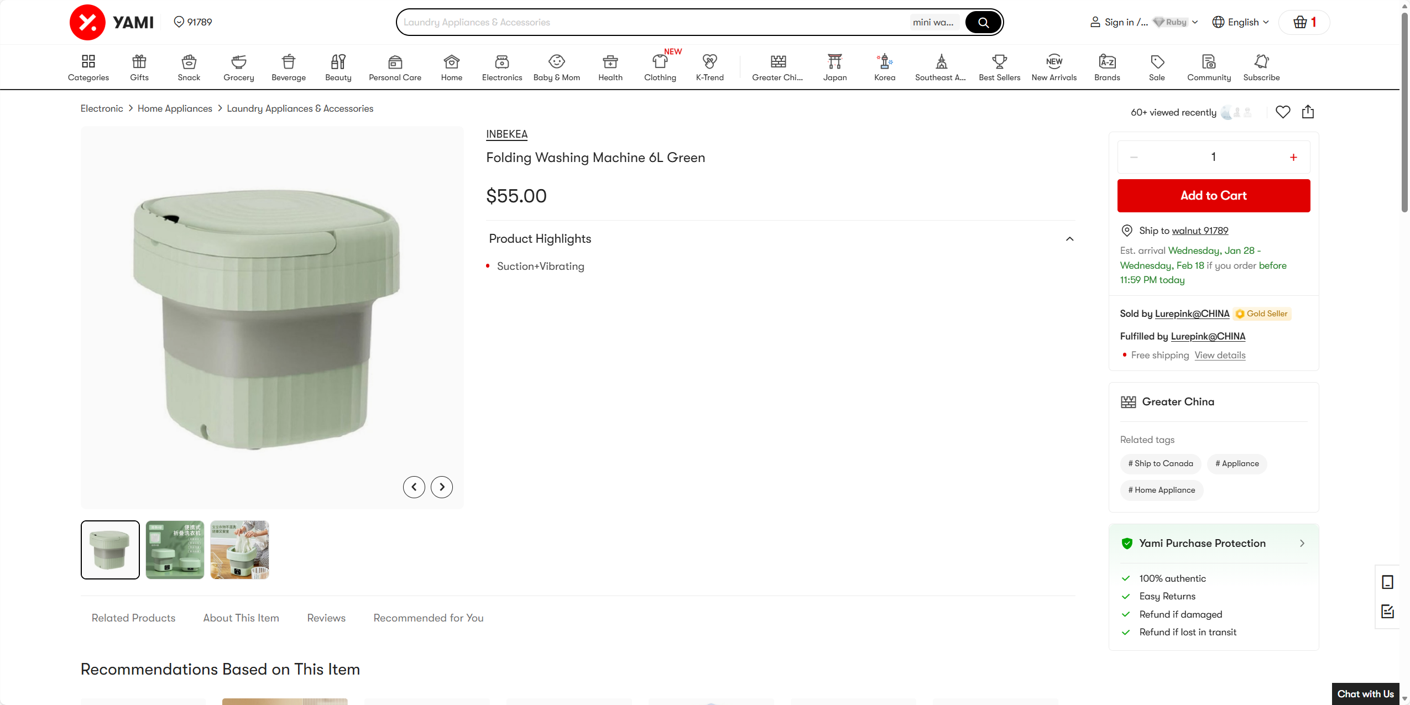The image size is (1410, 705).
Task: Expand Yami Purchase Protection chevron
Action: point(1302,544)
